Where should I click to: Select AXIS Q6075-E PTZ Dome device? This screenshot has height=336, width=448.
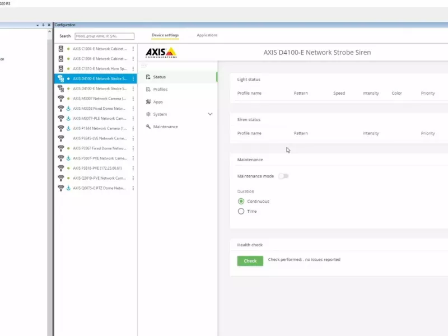[99, 188]
